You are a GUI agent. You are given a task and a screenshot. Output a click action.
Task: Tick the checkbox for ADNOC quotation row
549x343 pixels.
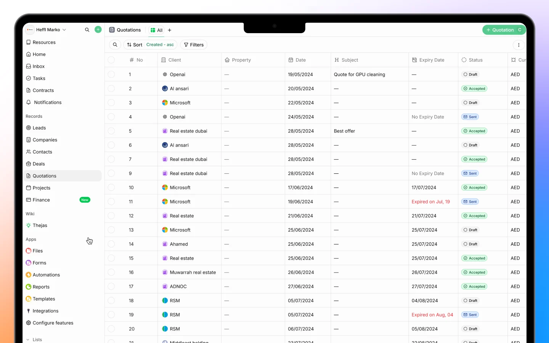111,286
